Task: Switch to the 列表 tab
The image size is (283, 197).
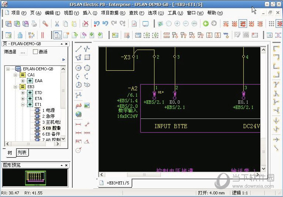Action: [x=22, y=153]
